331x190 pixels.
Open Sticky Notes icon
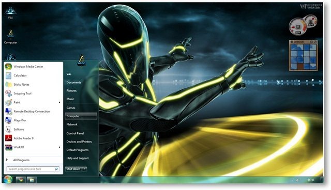coord(8,85)
